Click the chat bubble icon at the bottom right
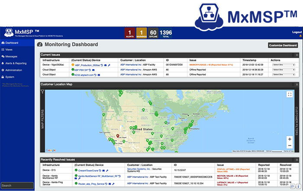The image size is (303, 191). tap(293, 186)
